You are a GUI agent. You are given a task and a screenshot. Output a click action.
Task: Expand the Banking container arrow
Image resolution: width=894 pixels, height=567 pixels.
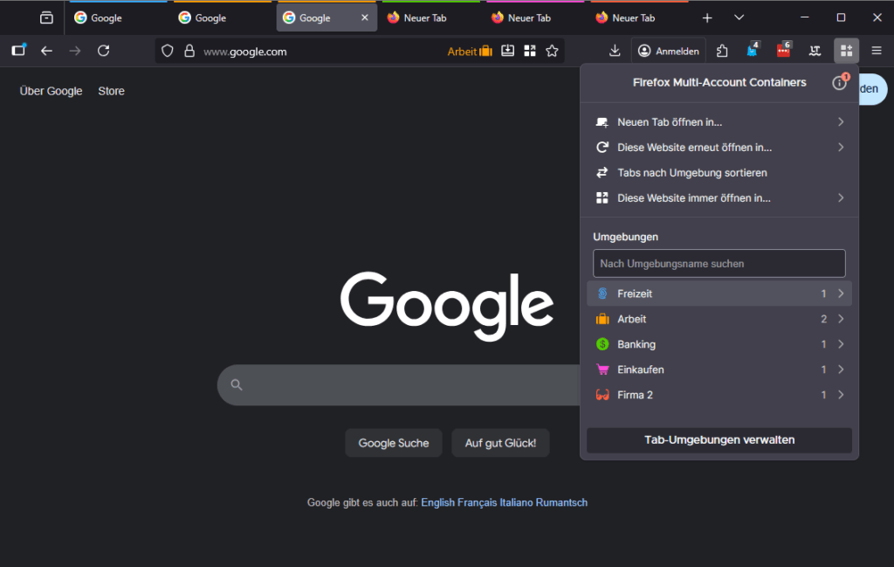(x=841, y=344)
